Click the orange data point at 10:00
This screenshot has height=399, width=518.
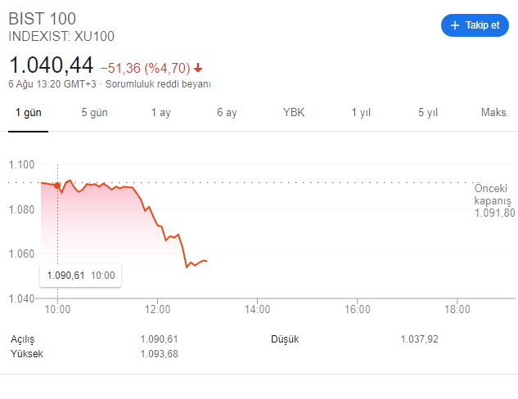(x=56, y=186)
